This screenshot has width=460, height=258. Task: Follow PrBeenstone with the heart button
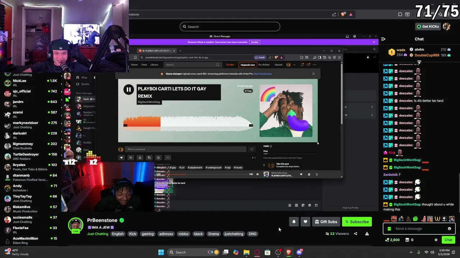[x=305, y=222]
